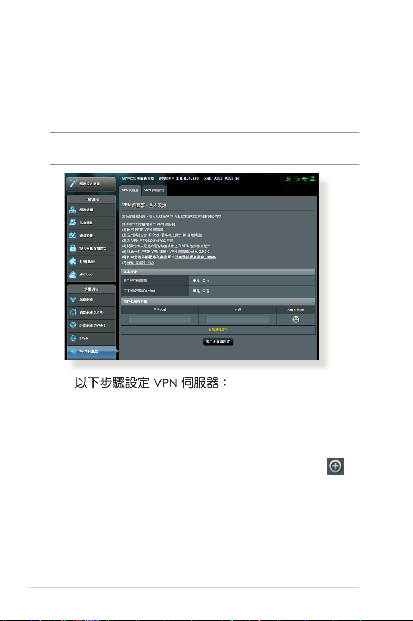This screenshot has height=621, width=413.
Task: Open the SSID link ASUS
Action: 218,178
